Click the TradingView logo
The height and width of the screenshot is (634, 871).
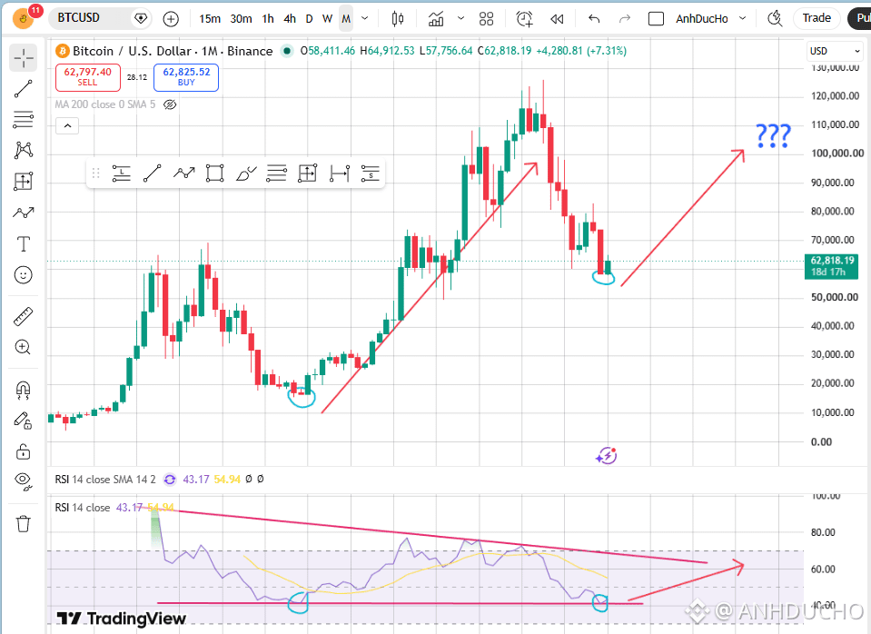coord(121,619)
